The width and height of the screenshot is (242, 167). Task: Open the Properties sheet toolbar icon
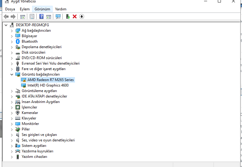tap(32, 16)
